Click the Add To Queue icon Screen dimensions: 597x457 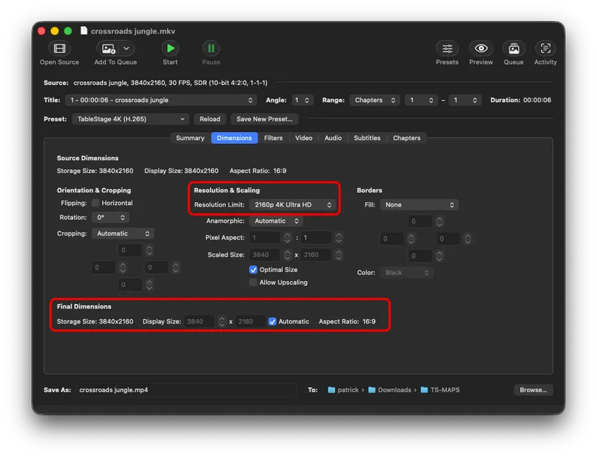coord(108,48)
